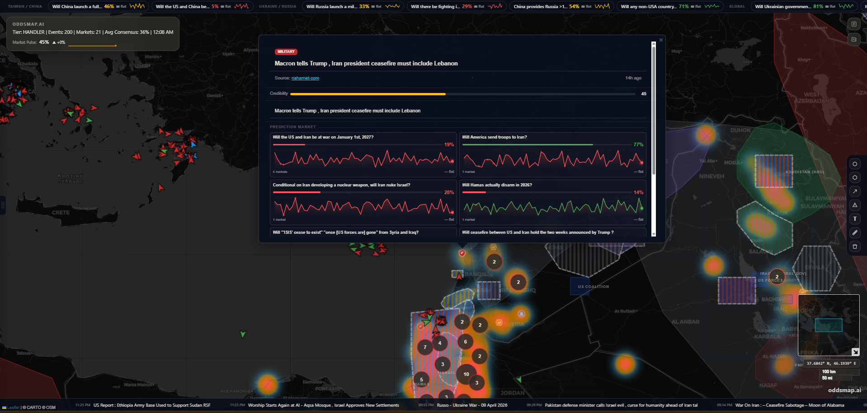Screen dimensions: 867x413
Task: Click the Credibility score bar
Action: (x=462, y=94)
